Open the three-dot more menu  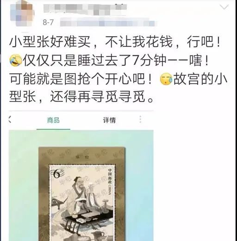point(140,119)
